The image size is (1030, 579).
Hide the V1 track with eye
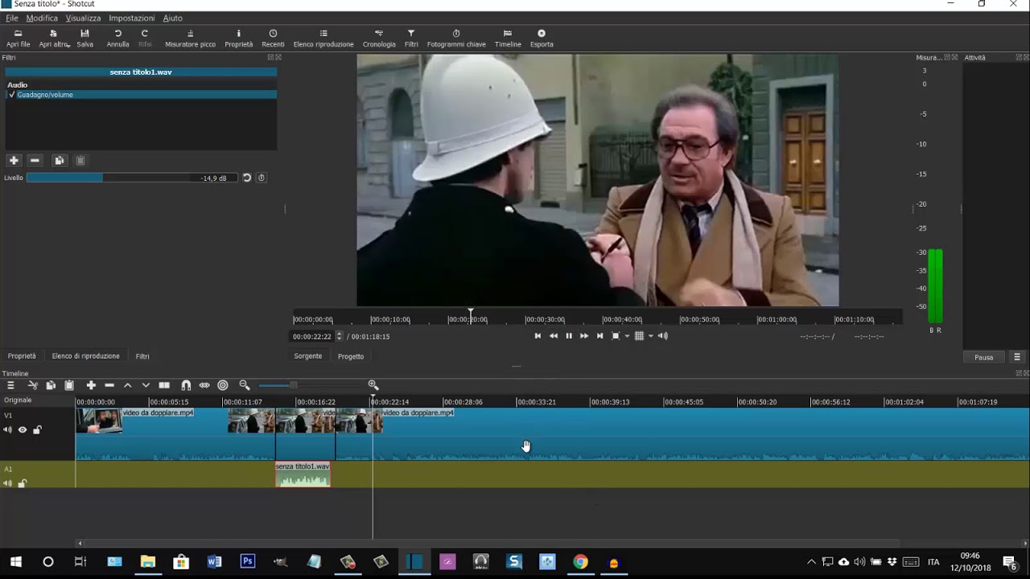coord(23,429)
